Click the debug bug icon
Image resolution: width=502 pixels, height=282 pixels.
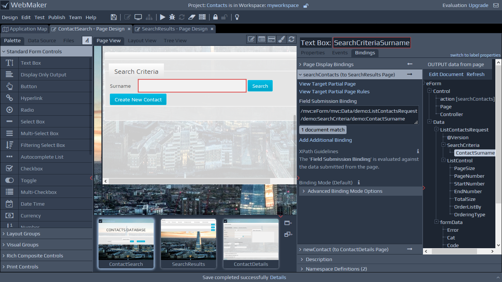point(172,17)
